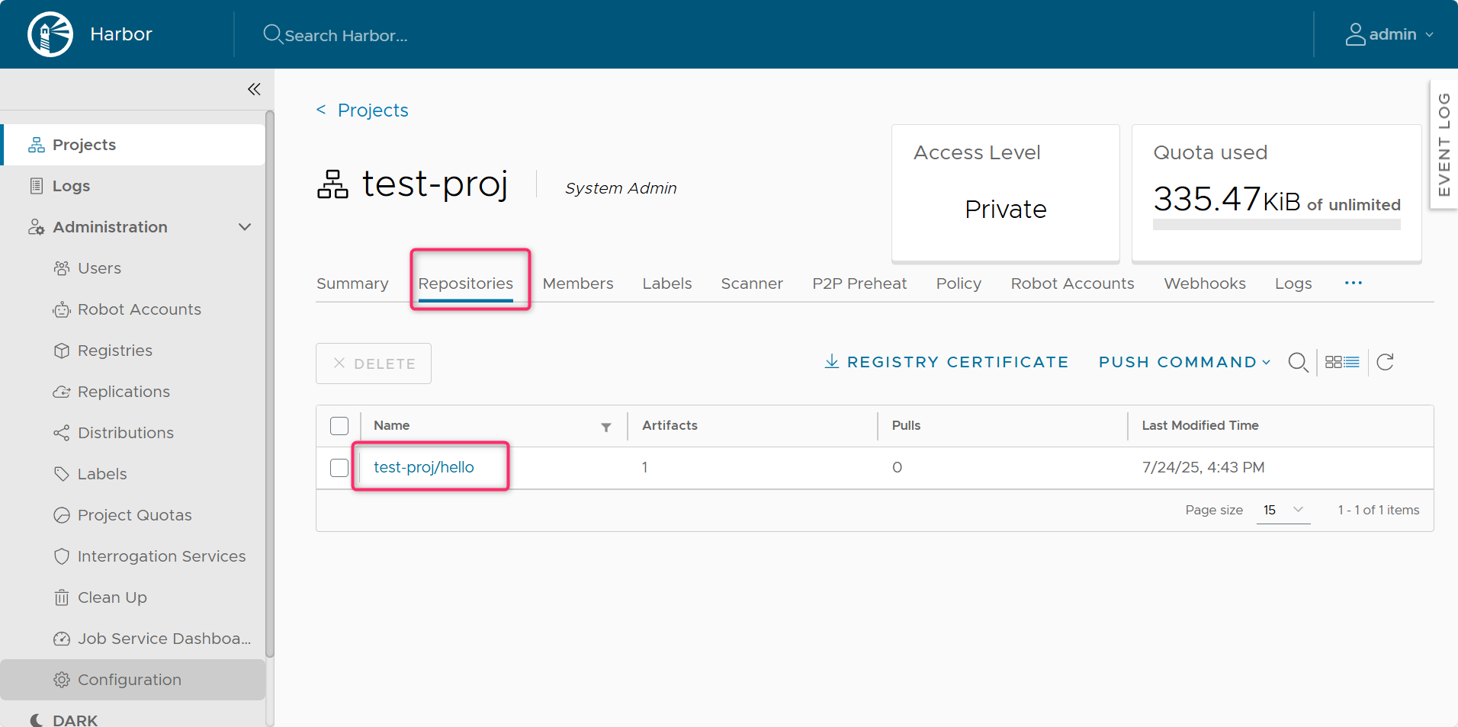Click the Logs icon in the sidebar
Screen dimensions: 1458x727
37,186
